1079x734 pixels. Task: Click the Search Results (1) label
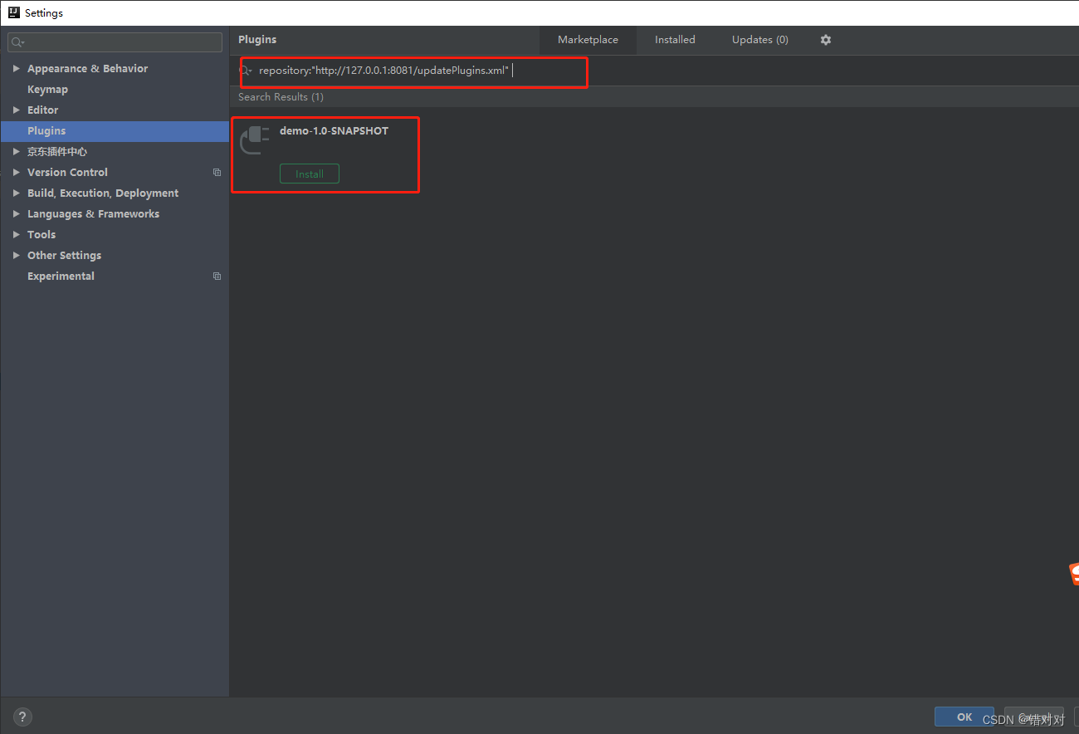(281, 97)
